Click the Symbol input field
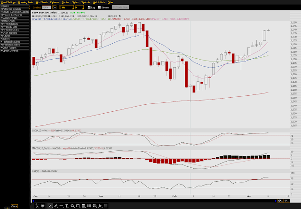301x209 pixels. (x=47, y=8)
